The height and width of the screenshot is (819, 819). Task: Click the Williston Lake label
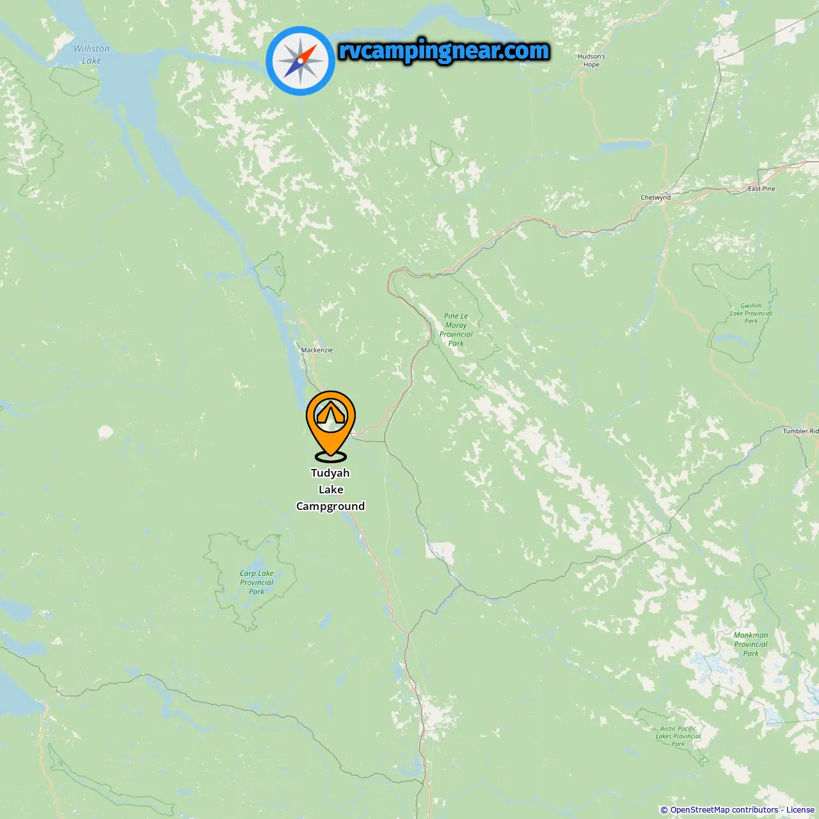[91, 54]
